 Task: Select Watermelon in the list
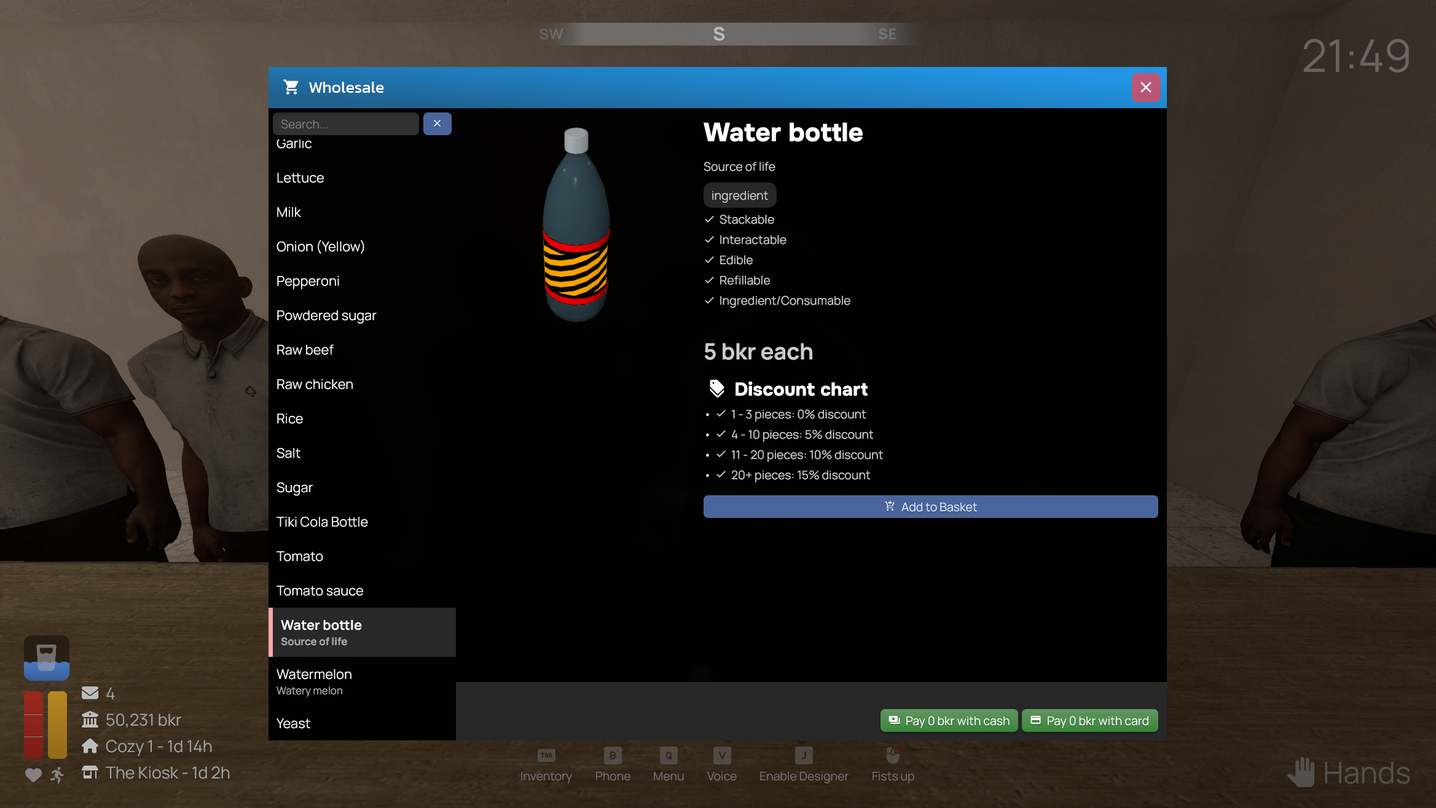(362, 681)
